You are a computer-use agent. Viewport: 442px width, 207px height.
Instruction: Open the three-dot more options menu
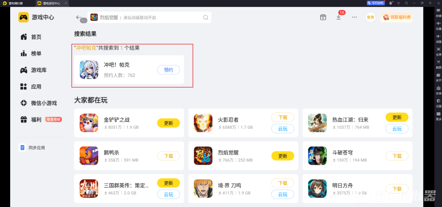pos(355,17)
